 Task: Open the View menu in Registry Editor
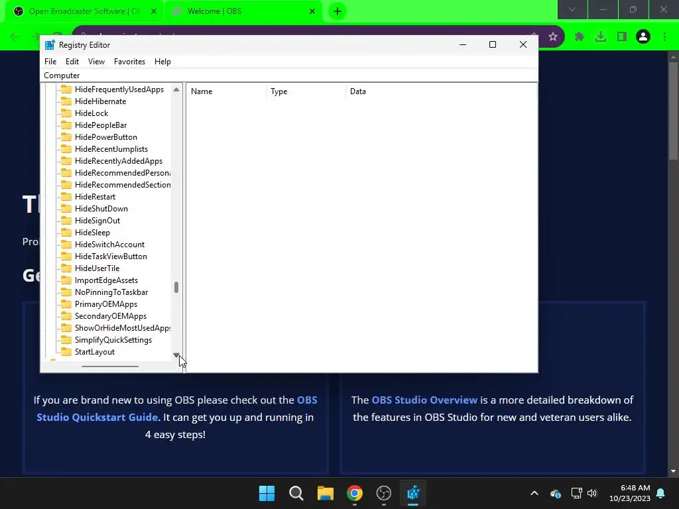pos(96,62)
